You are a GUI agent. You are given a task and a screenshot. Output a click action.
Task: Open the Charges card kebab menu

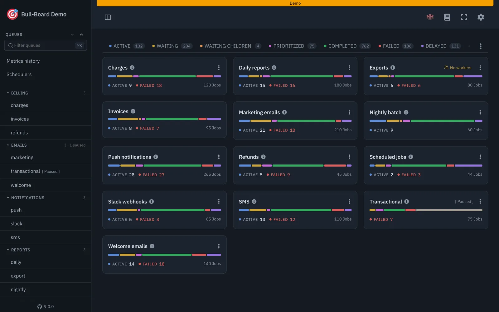point(219,68)
